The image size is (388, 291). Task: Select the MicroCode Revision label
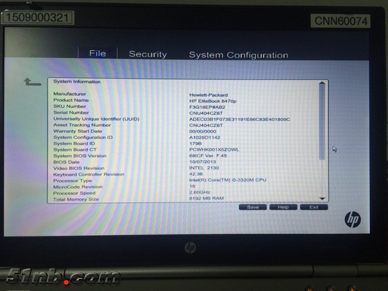coord(78,187)
